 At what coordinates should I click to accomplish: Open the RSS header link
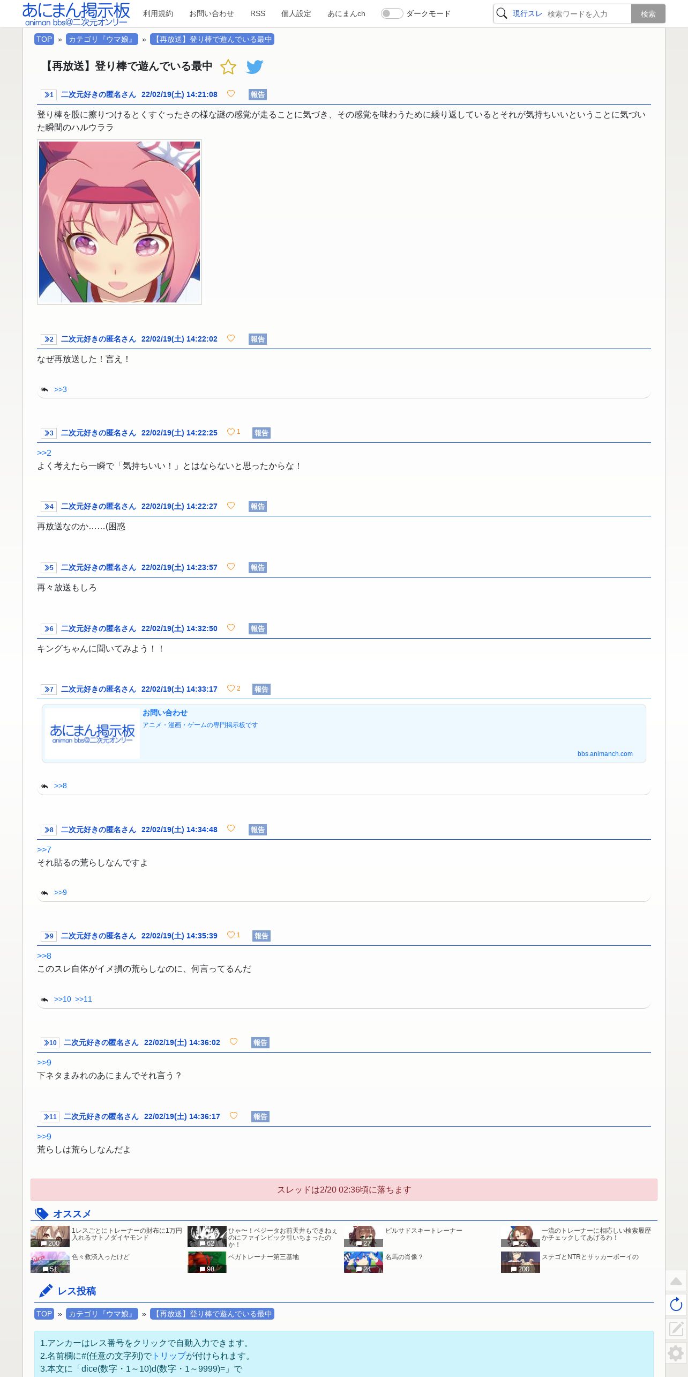258,13
